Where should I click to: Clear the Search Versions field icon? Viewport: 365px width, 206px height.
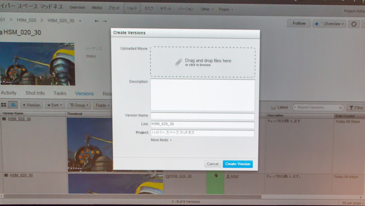click(340, 108)
